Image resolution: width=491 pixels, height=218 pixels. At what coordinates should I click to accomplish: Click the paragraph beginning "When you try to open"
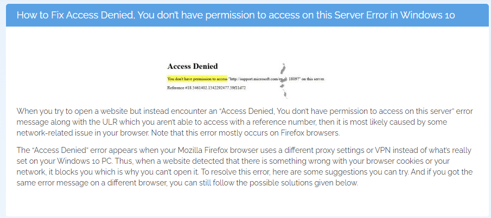coord(245,122)
